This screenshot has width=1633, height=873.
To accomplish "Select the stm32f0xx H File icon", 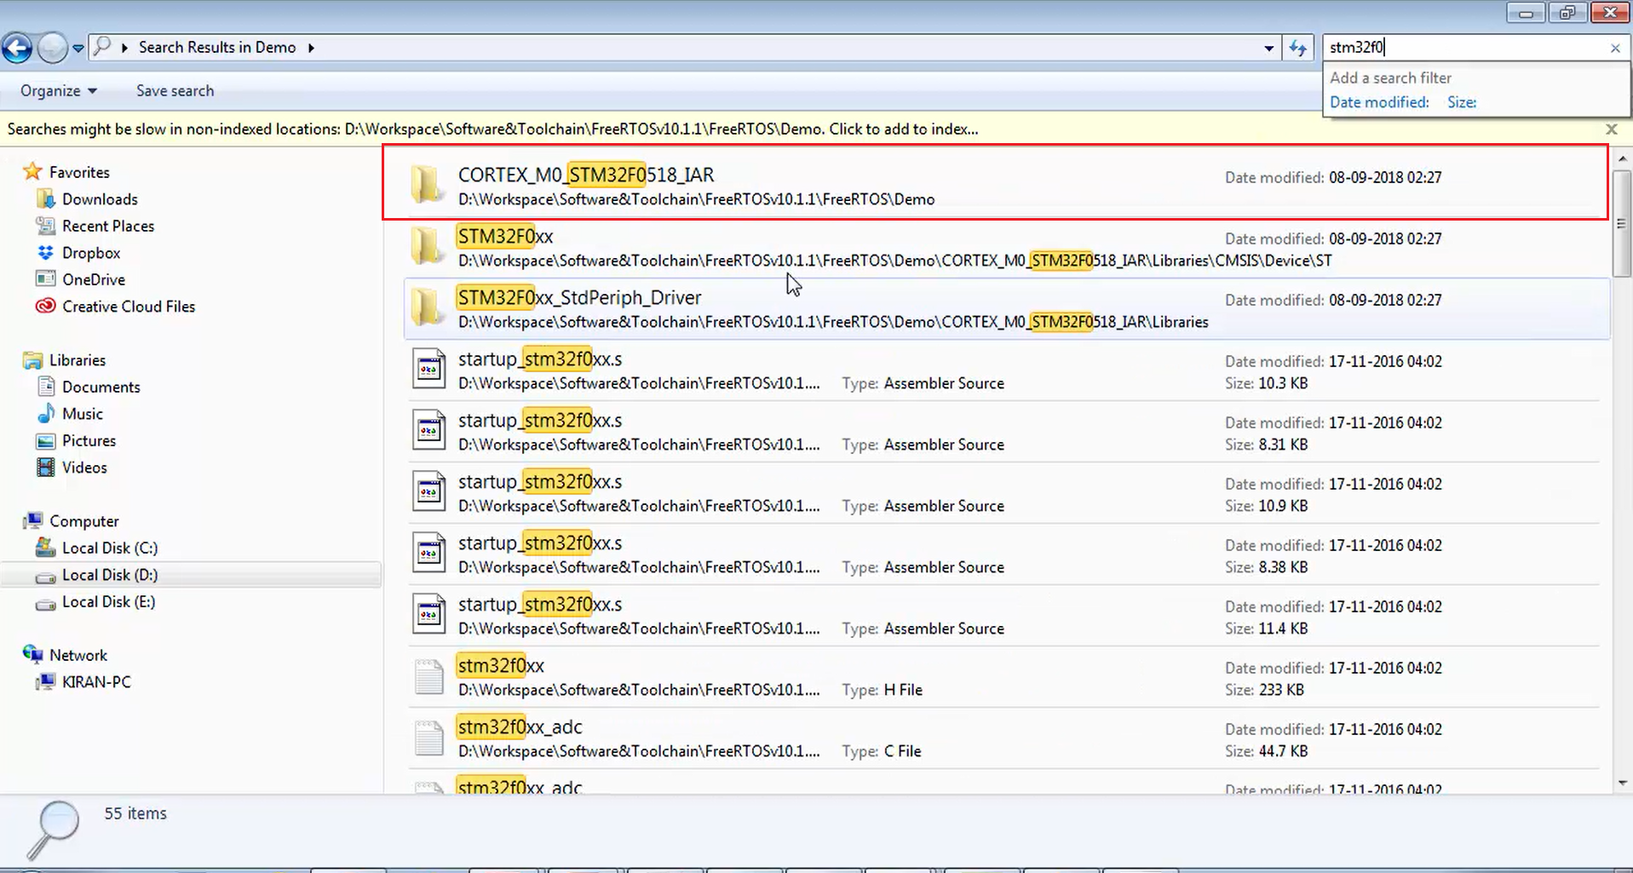I will point(428,676).
